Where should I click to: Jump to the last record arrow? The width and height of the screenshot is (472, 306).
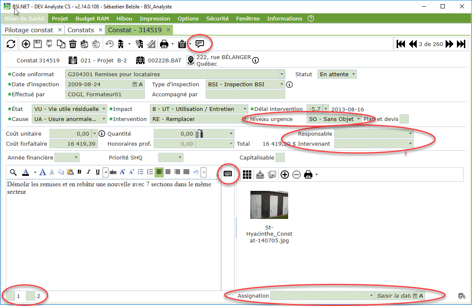(x=461, y=44)
